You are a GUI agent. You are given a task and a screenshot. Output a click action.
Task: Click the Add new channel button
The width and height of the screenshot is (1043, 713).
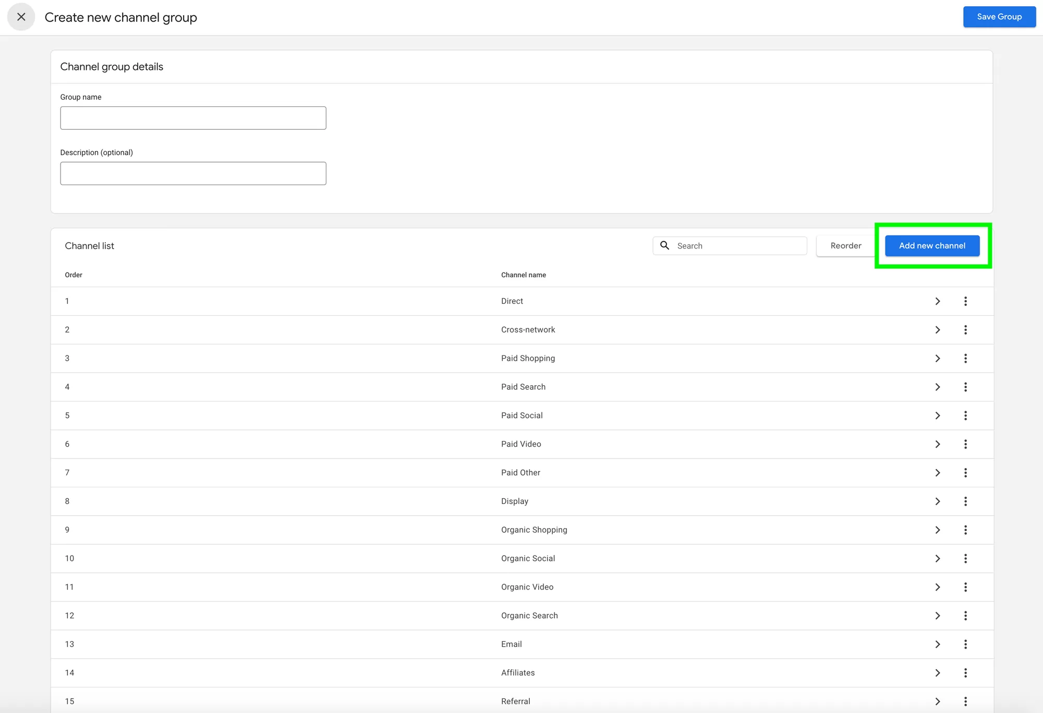pyautogui.click(x=932, y=245)
